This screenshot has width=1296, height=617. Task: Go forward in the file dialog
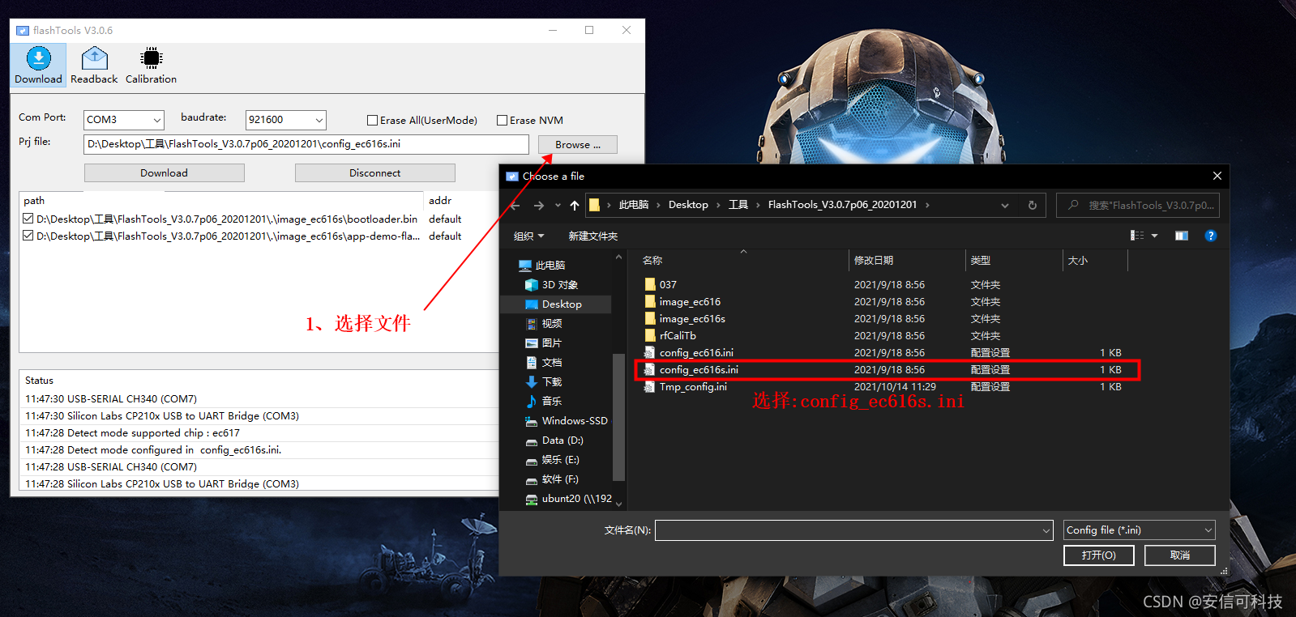pos(539,206)
